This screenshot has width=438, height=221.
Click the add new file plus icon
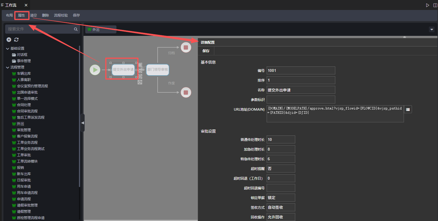(x=9, y=40)
